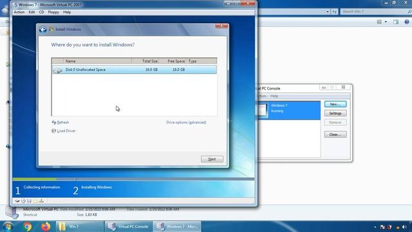Click the Load Driver link
The height and width of the screenshot is (232, 412).
66,131
